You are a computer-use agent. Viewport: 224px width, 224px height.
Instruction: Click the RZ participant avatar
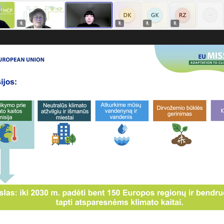pyautogui.click(x=183, y=15)
